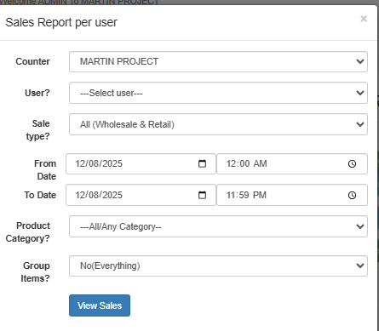Click the 11:59 PM end time field
The image size is (379, 331).
click(x=292, y=195)
